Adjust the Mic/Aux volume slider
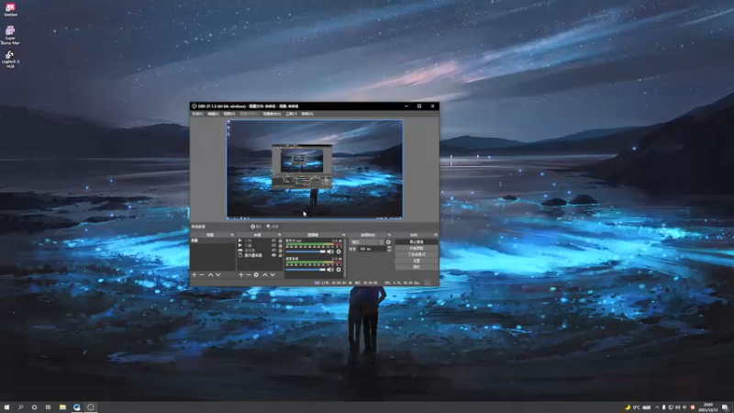 (x=306, y=251)
